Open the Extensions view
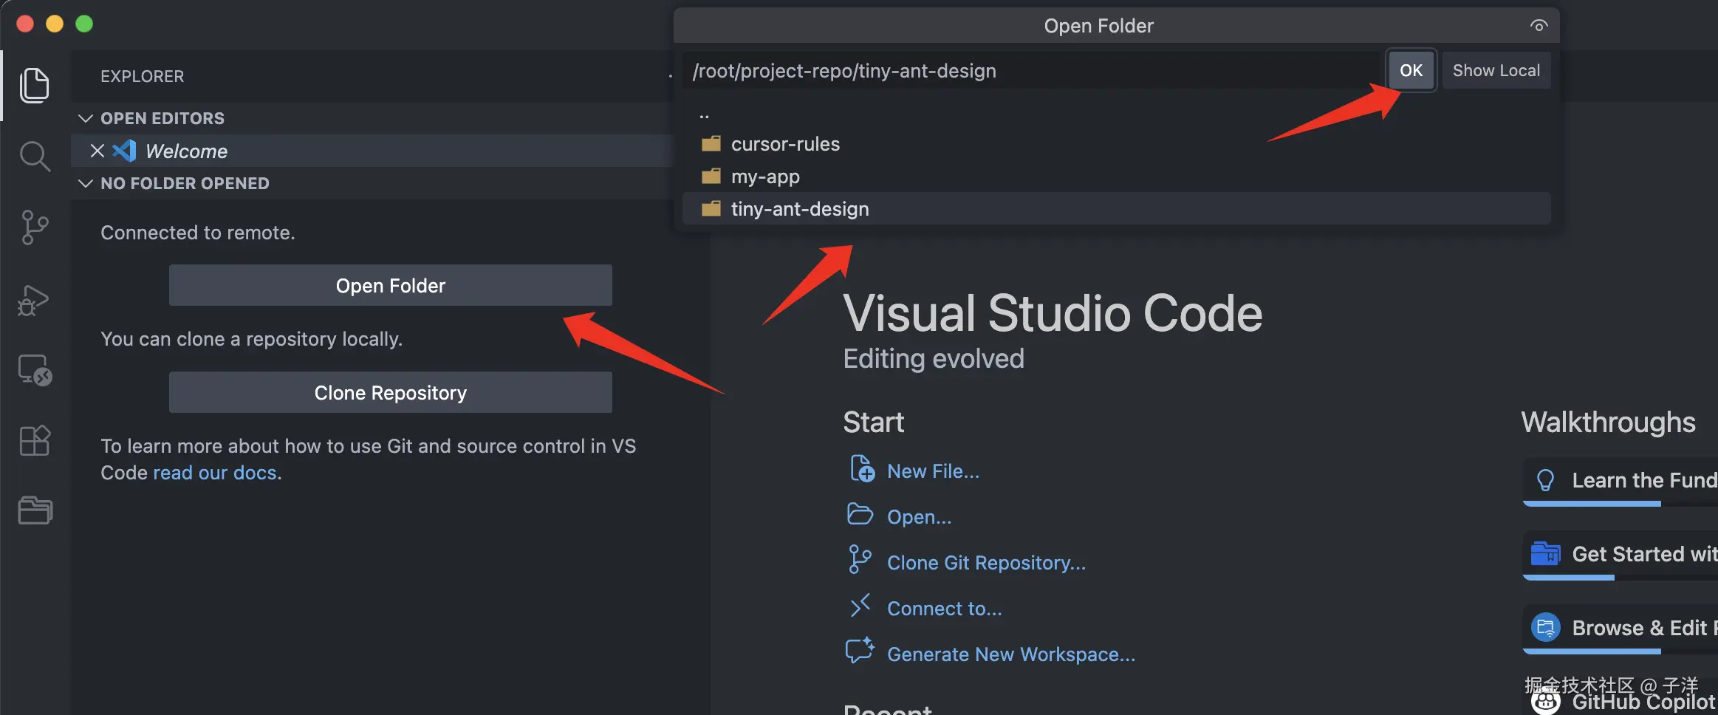1718x715 pixels. (x=34, y=441)
